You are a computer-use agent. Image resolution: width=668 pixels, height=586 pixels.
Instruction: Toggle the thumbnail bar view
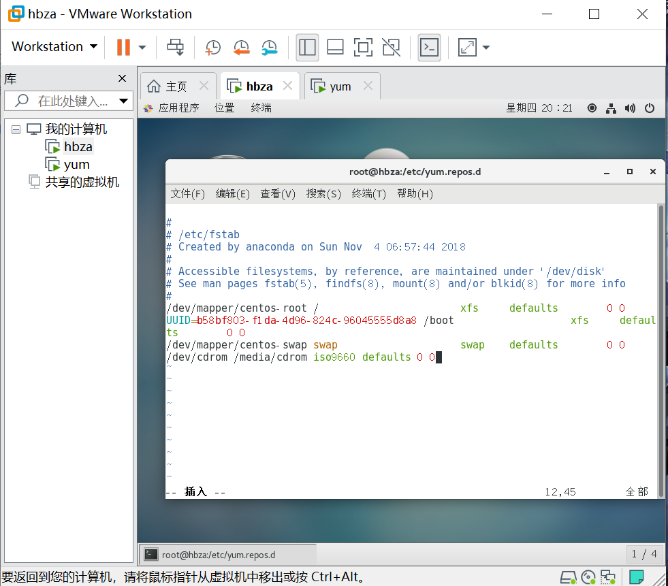(335, 47)
